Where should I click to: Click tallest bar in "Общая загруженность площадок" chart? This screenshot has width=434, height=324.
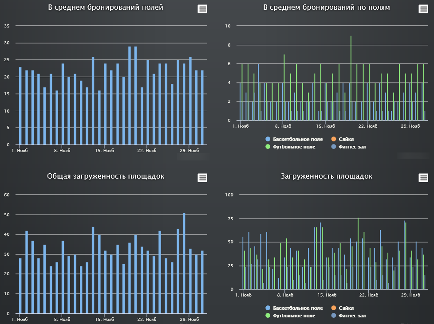[x=184, y=264]
